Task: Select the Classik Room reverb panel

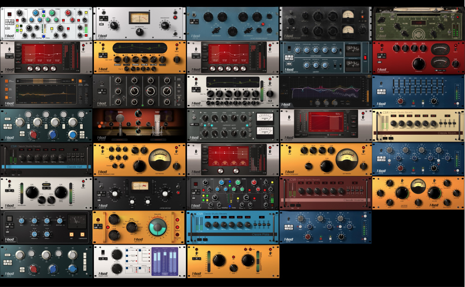Action: 418,125
